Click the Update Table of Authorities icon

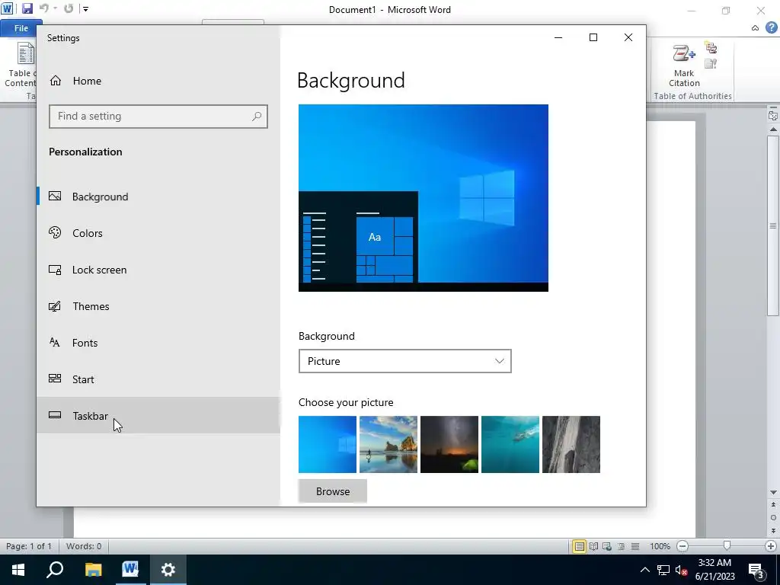click(711, 63)
